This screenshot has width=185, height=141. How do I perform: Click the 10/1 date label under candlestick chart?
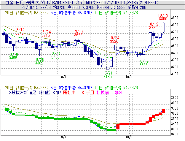(x=129, y=77)
